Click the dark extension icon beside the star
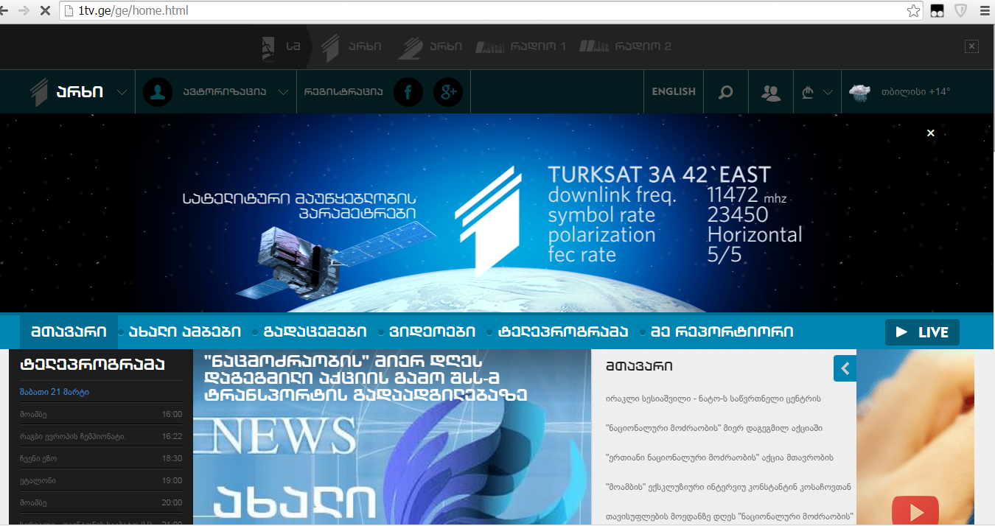This screenshot has height=526, width=995. pos(937,10)
